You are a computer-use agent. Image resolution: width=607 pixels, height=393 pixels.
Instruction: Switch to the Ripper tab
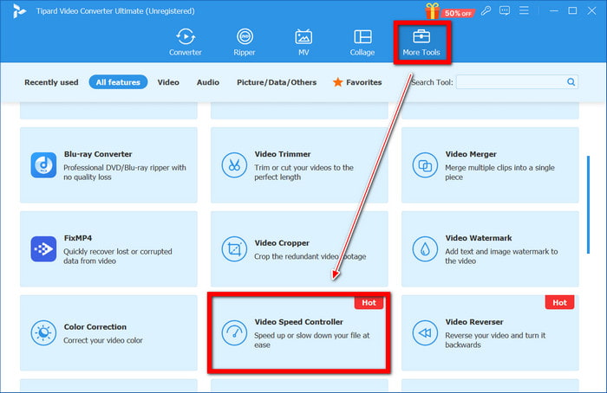245,42
